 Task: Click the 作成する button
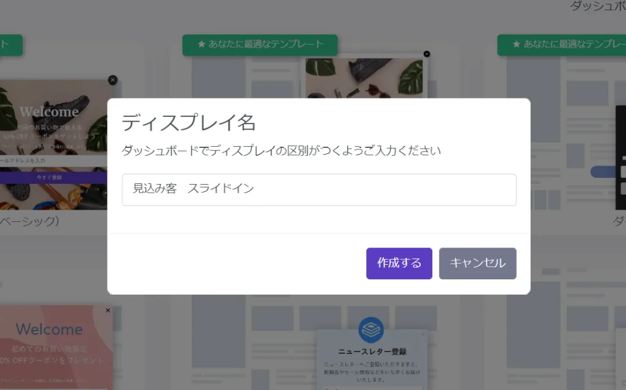coord(399,263)
